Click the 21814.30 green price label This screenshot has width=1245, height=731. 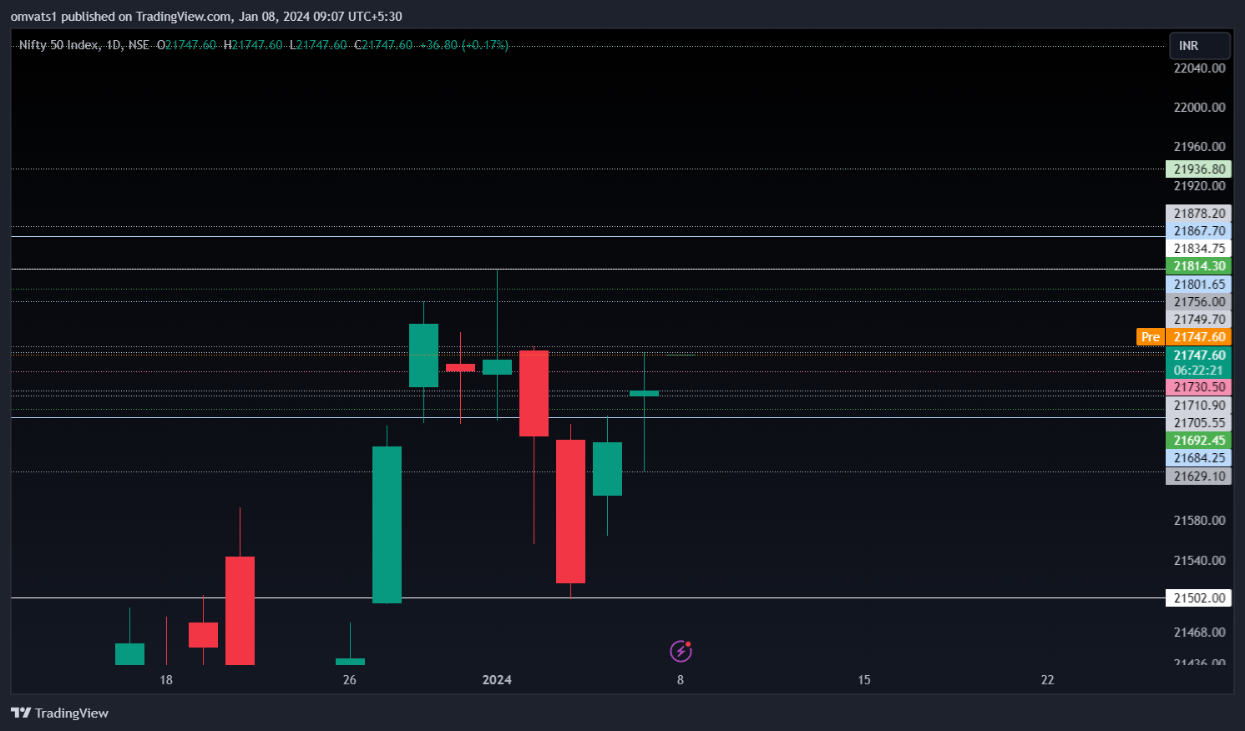pyautogui.click(x=1198, y=266)
